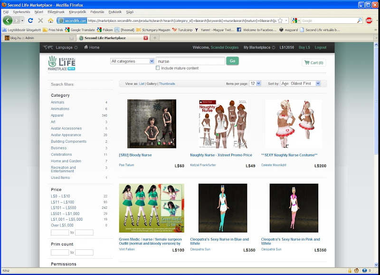Open the Items per page dropdown
This screenshot has width=380, height=275.
[255, 83]
